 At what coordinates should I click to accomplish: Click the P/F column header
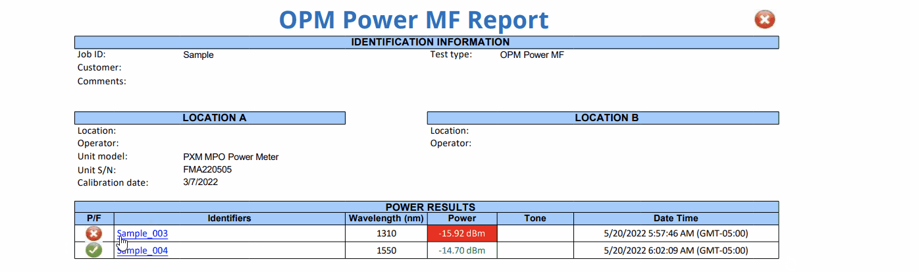tap(94, 218)
